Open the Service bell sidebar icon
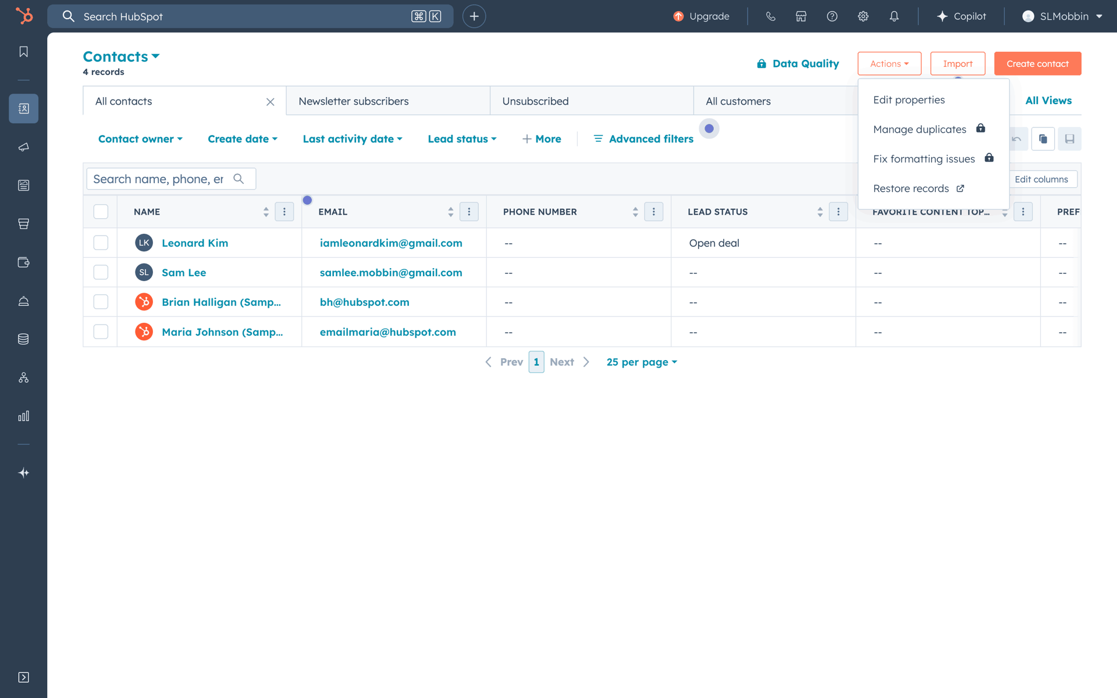Image resolution: width=1117 pixels, height=698 pixels. tap(23, 301)
